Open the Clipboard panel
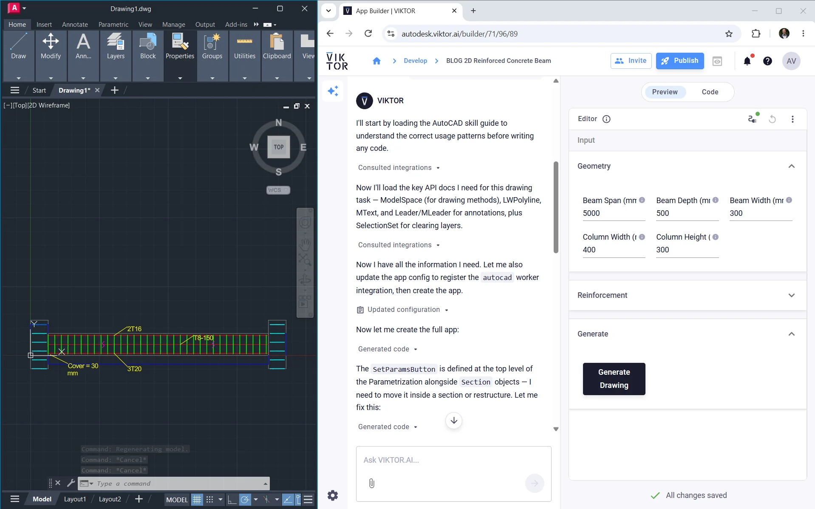 pos(277,55)
